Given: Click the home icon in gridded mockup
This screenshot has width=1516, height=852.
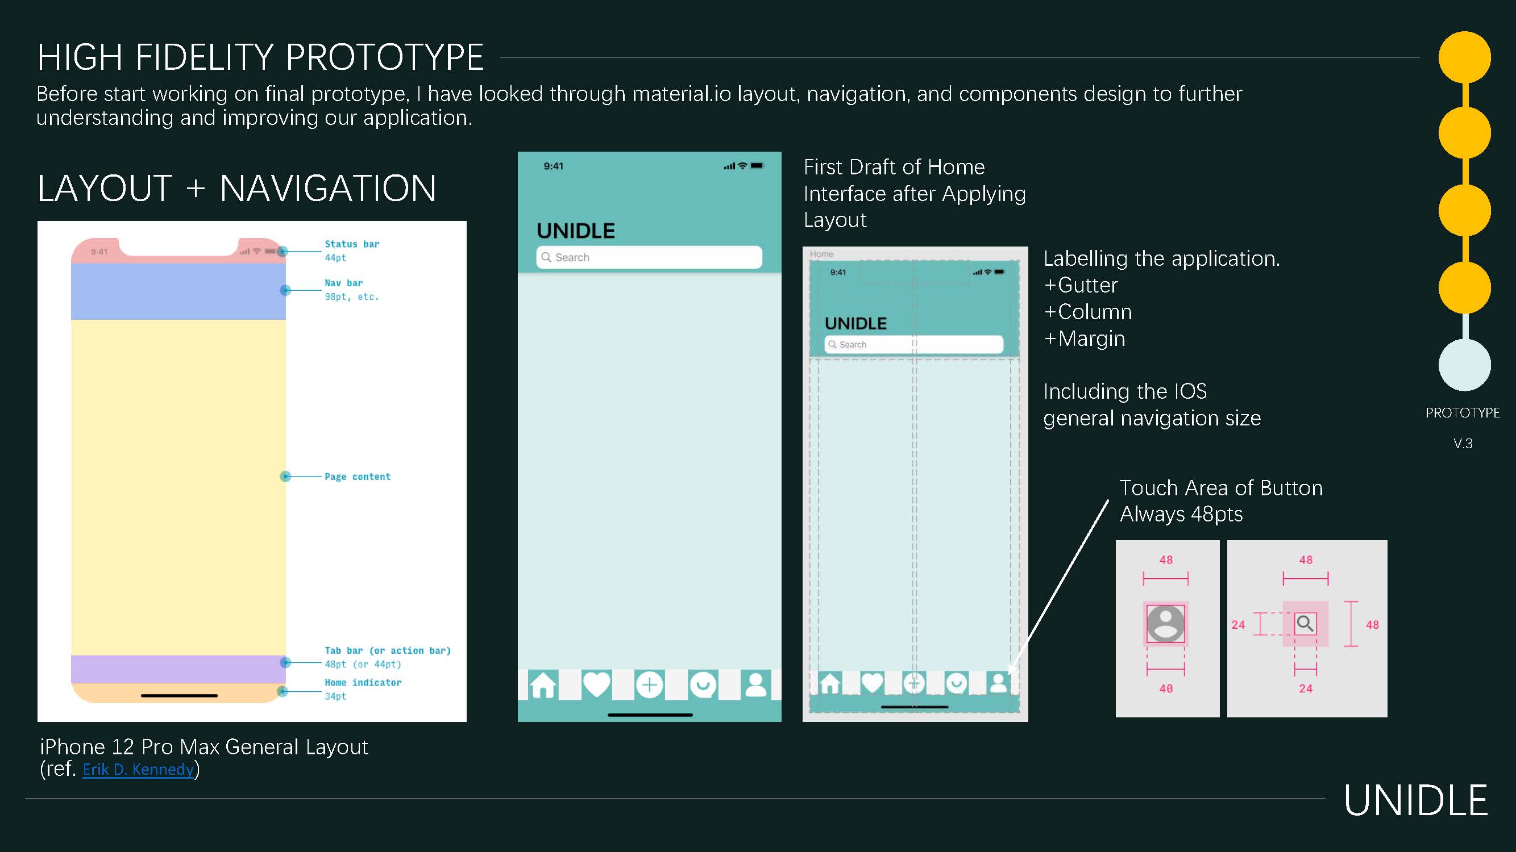Looking at the screenshot, I should point(830,683).
